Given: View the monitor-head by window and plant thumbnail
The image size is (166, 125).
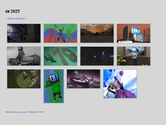Looking at the screenshot, I should coord(134,56).
